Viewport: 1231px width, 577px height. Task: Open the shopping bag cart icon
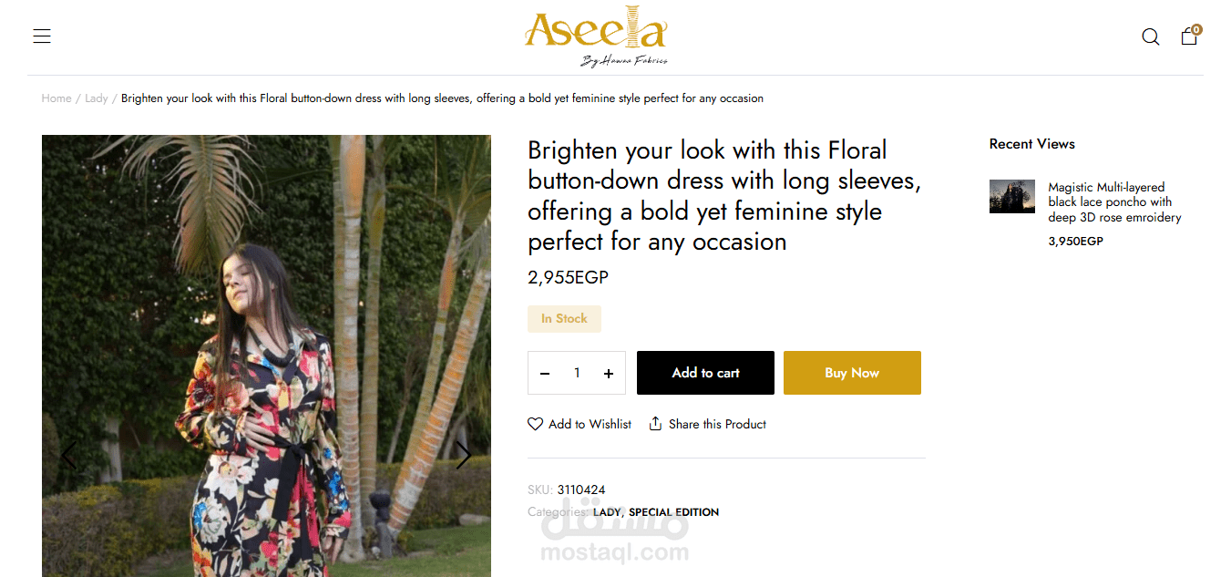[x=1189, y=36]
